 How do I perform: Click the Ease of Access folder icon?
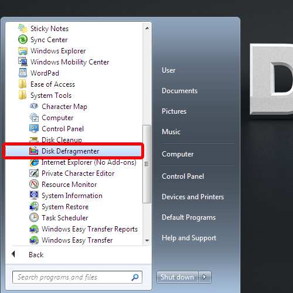(x=23, y=84)
